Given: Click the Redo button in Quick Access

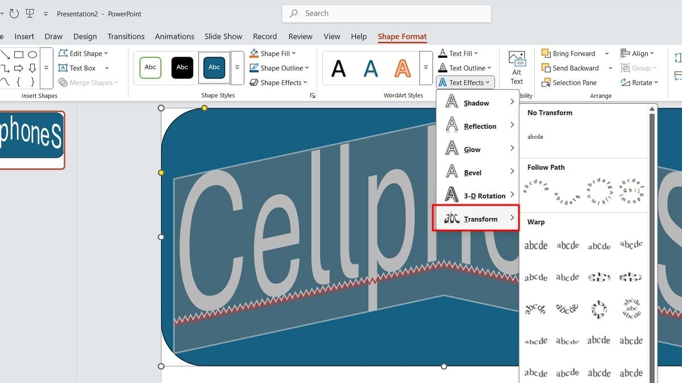Looking at the screenshot, I should pos(14,14).
